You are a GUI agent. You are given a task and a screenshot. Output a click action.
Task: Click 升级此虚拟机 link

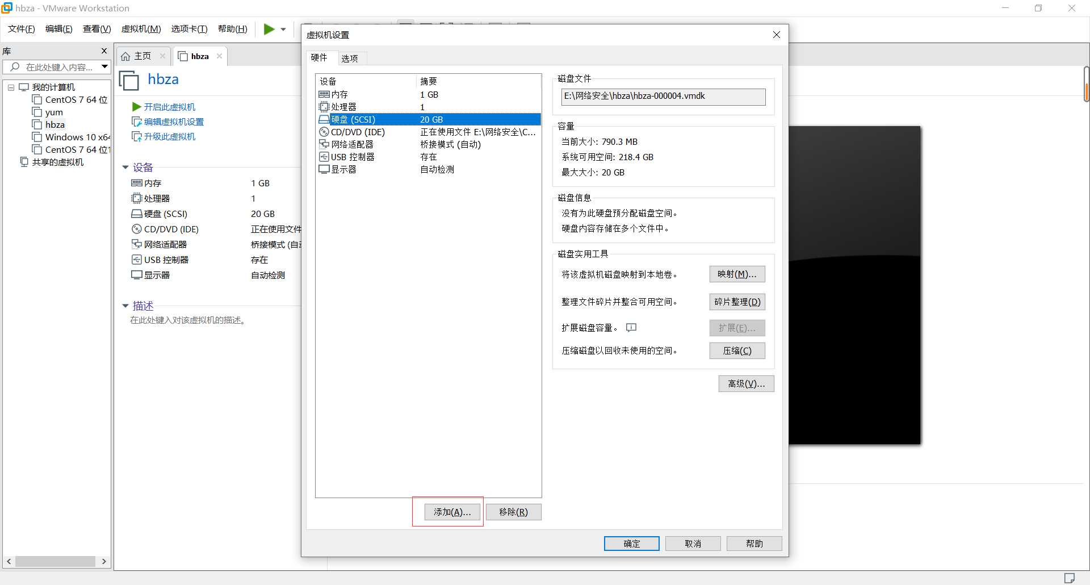[x=163, y=136]
